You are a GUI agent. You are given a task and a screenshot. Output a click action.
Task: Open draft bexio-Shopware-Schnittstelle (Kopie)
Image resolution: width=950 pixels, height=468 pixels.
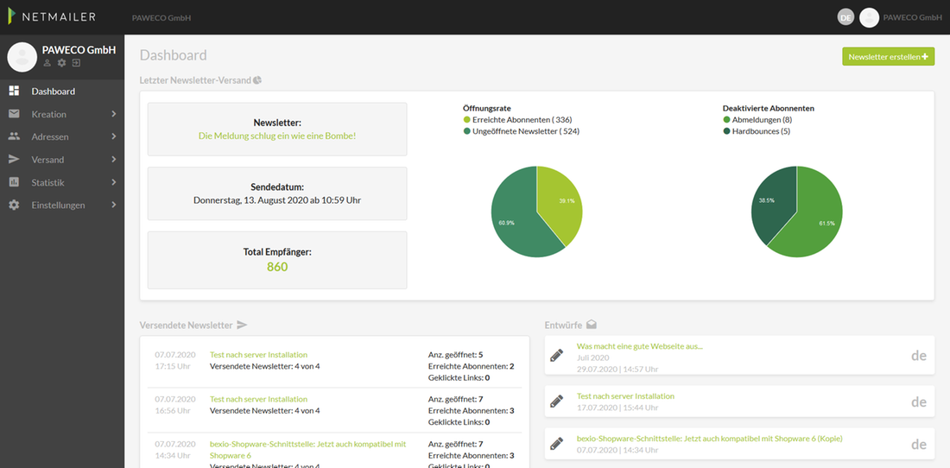[x=709, y=439]
